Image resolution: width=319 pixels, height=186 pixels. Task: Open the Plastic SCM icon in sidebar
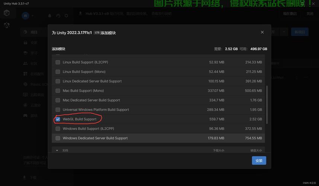pos(25,84)
